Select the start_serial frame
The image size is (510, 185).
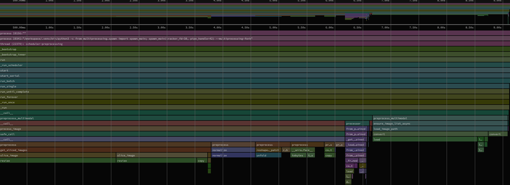(255, 76)
